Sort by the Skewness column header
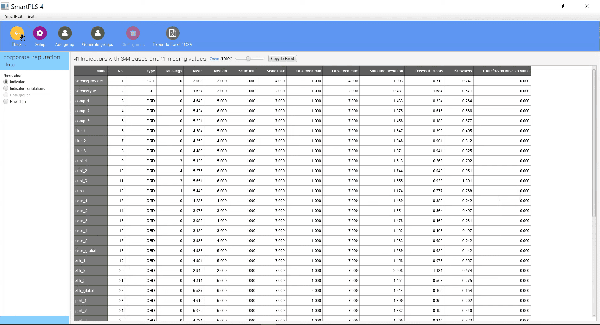Screen dimensions: 600x325 click(x=463, y=71)
